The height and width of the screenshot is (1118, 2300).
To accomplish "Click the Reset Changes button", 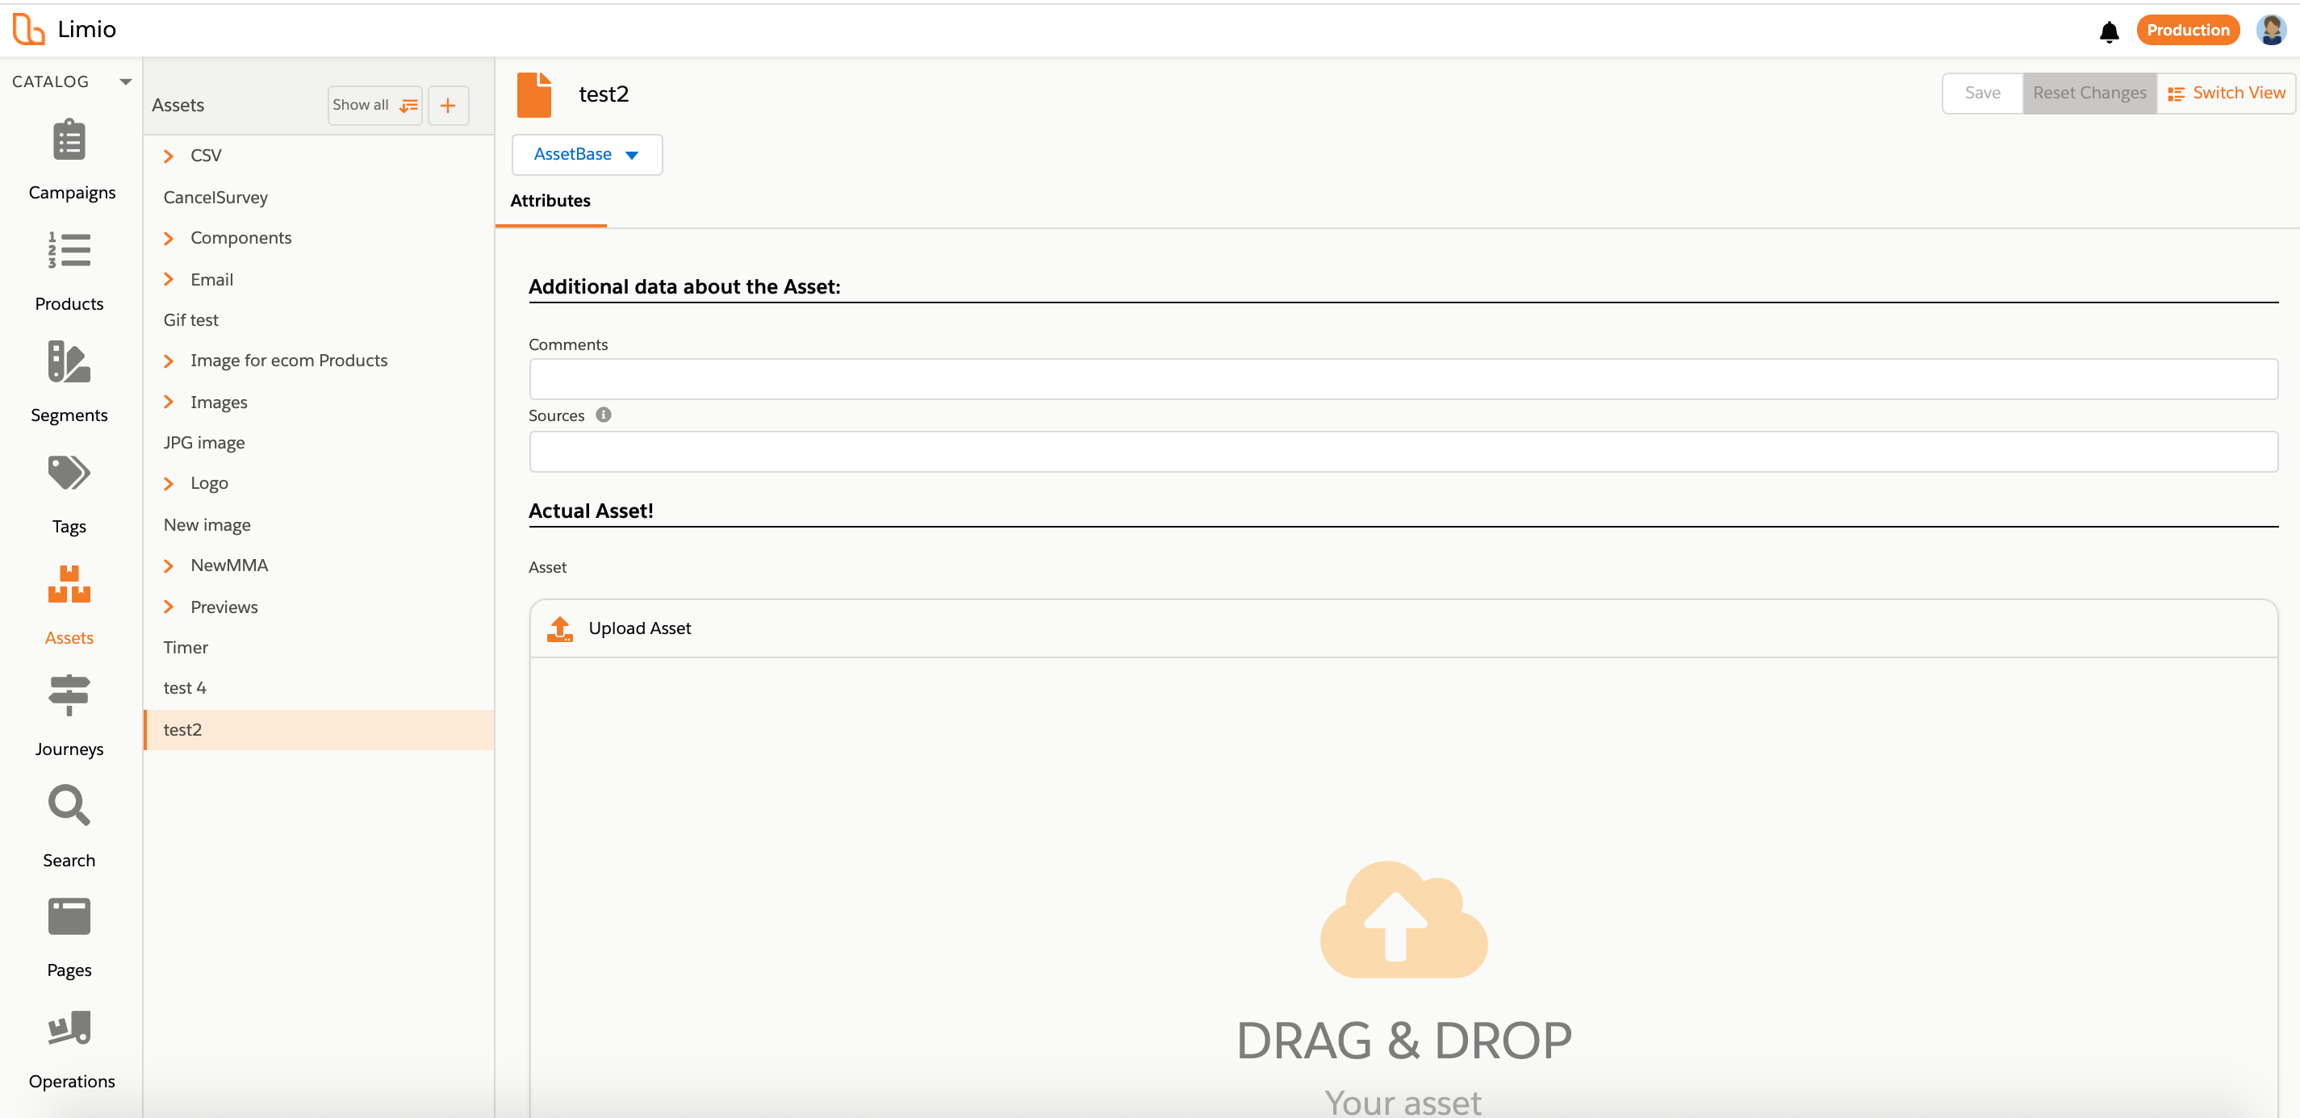I will click(x=2089, y=93).
